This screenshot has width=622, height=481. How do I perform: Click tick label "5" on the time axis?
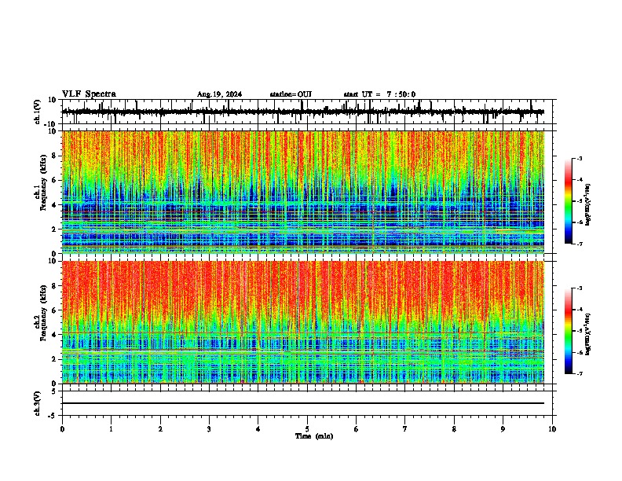tap(307, 429)
